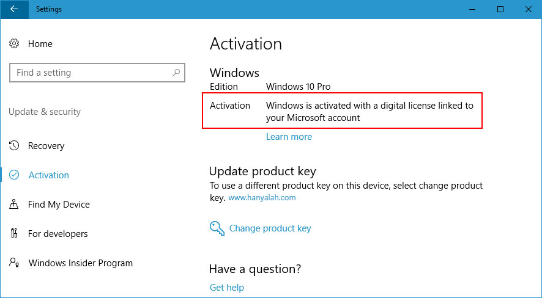The width and height of the screenshot is (542, 298).
Task: Click the Change product key link
Action: [x=270, y=228]
